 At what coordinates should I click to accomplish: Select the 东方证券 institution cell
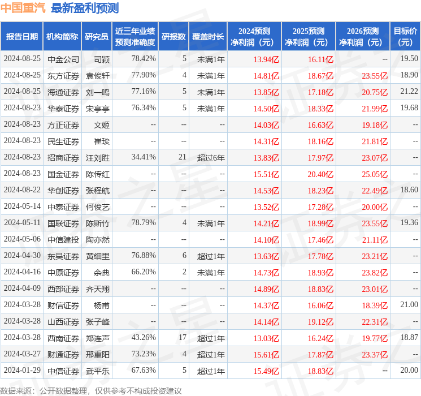pyautogui.click(x=63, y=76)
